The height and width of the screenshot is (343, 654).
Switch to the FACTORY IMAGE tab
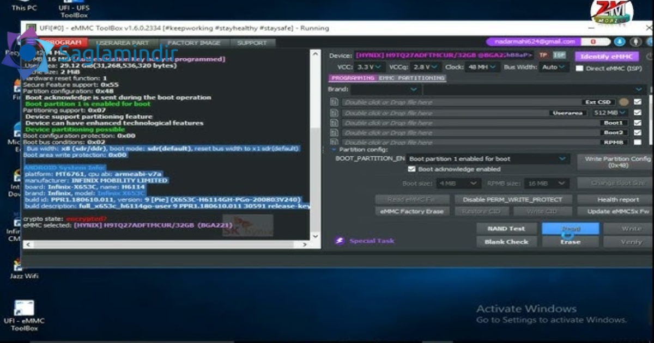pyautogui.click(x=193, y=42)
